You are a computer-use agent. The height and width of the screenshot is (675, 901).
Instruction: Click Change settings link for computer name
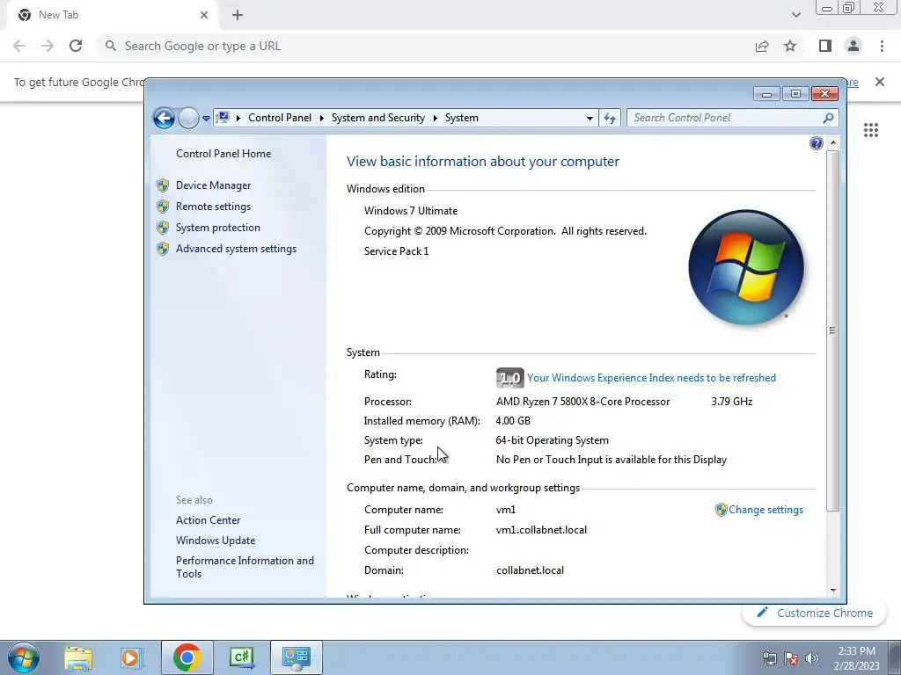(x=766, y=510)
